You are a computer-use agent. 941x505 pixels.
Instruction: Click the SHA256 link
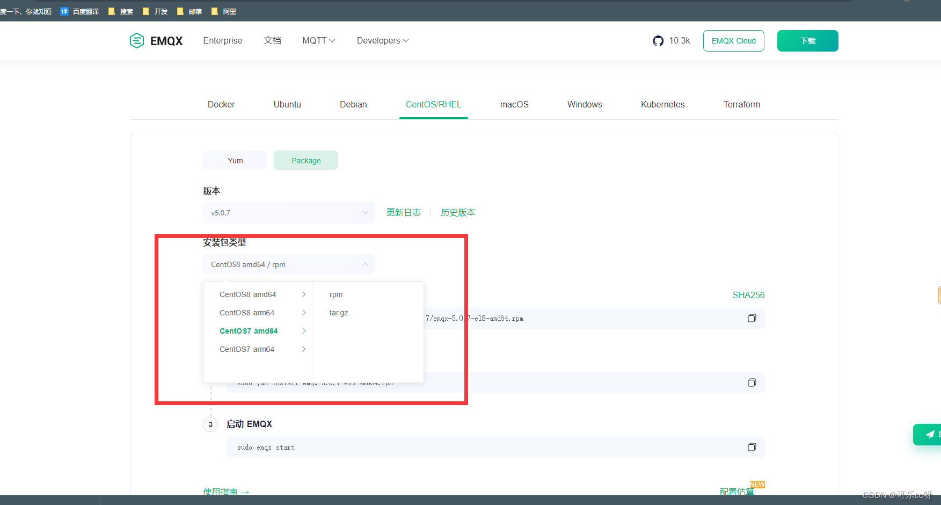click(749, 295)
